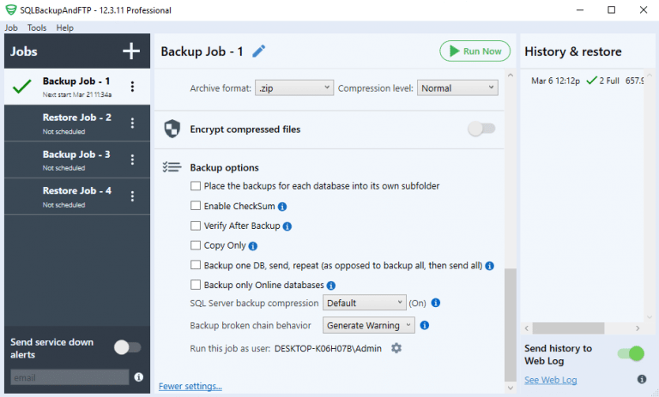Click settings panel scroll down arrow
The width and height of the screenshot is (659, 397).
click(511, 388)
